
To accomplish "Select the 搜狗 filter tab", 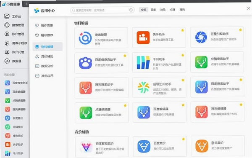I will [x=182, y=10].
